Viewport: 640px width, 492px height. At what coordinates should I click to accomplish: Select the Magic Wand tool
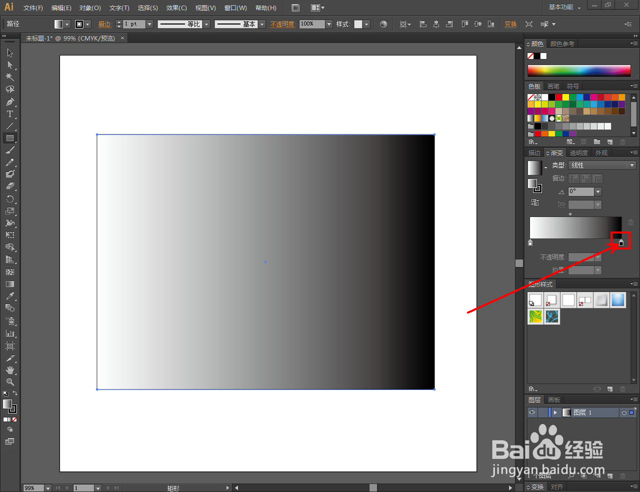point(9,77)
